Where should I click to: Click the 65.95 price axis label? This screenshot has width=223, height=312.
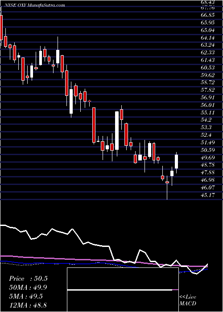[x=208, y=23]
